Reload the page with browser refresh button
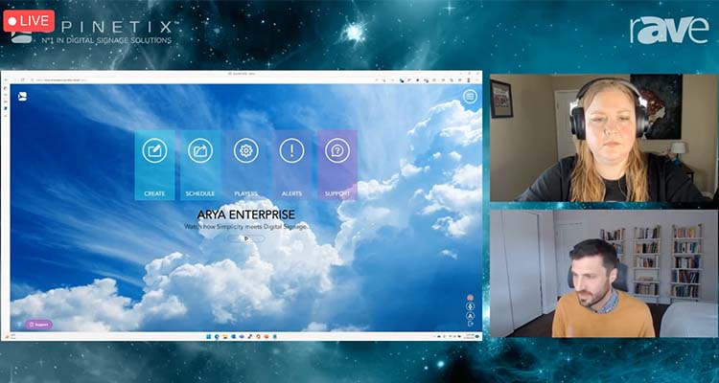719x383 pixels. coord(22,79)
